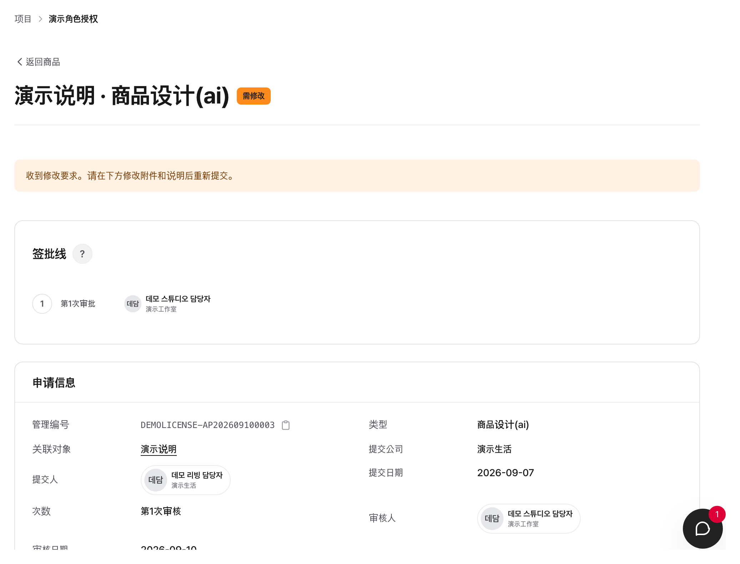The height and width of the screenshot is (564, 740).
Task: Open submitter chip 데모 리빙 담당자
Action: 186,480
